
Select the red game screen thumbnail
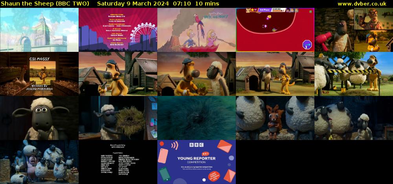coord(275,30)
